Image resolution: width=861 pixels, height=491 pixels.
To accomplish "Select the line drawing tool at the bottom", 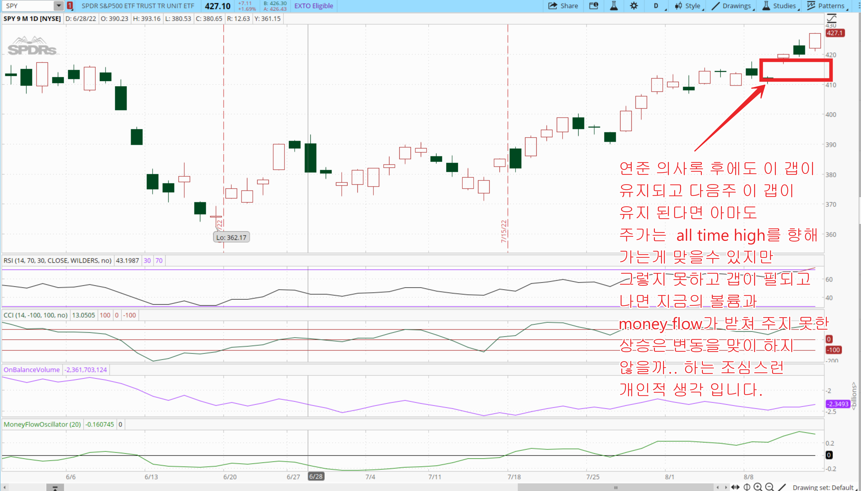I will (x=782, y=487).
